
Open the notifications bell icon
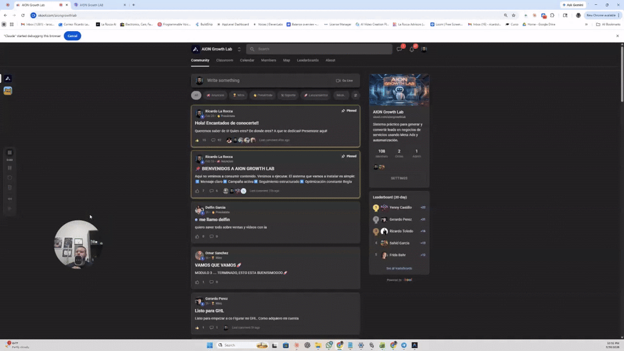[412, 49]
